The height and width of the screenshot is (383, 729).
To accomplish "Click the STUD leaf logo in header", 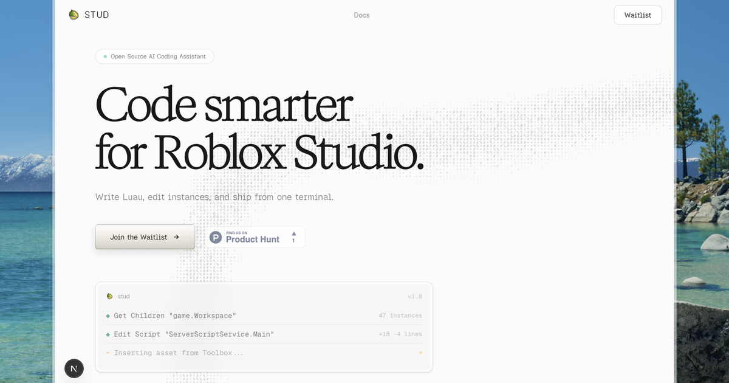I will [x=74, y=15].
